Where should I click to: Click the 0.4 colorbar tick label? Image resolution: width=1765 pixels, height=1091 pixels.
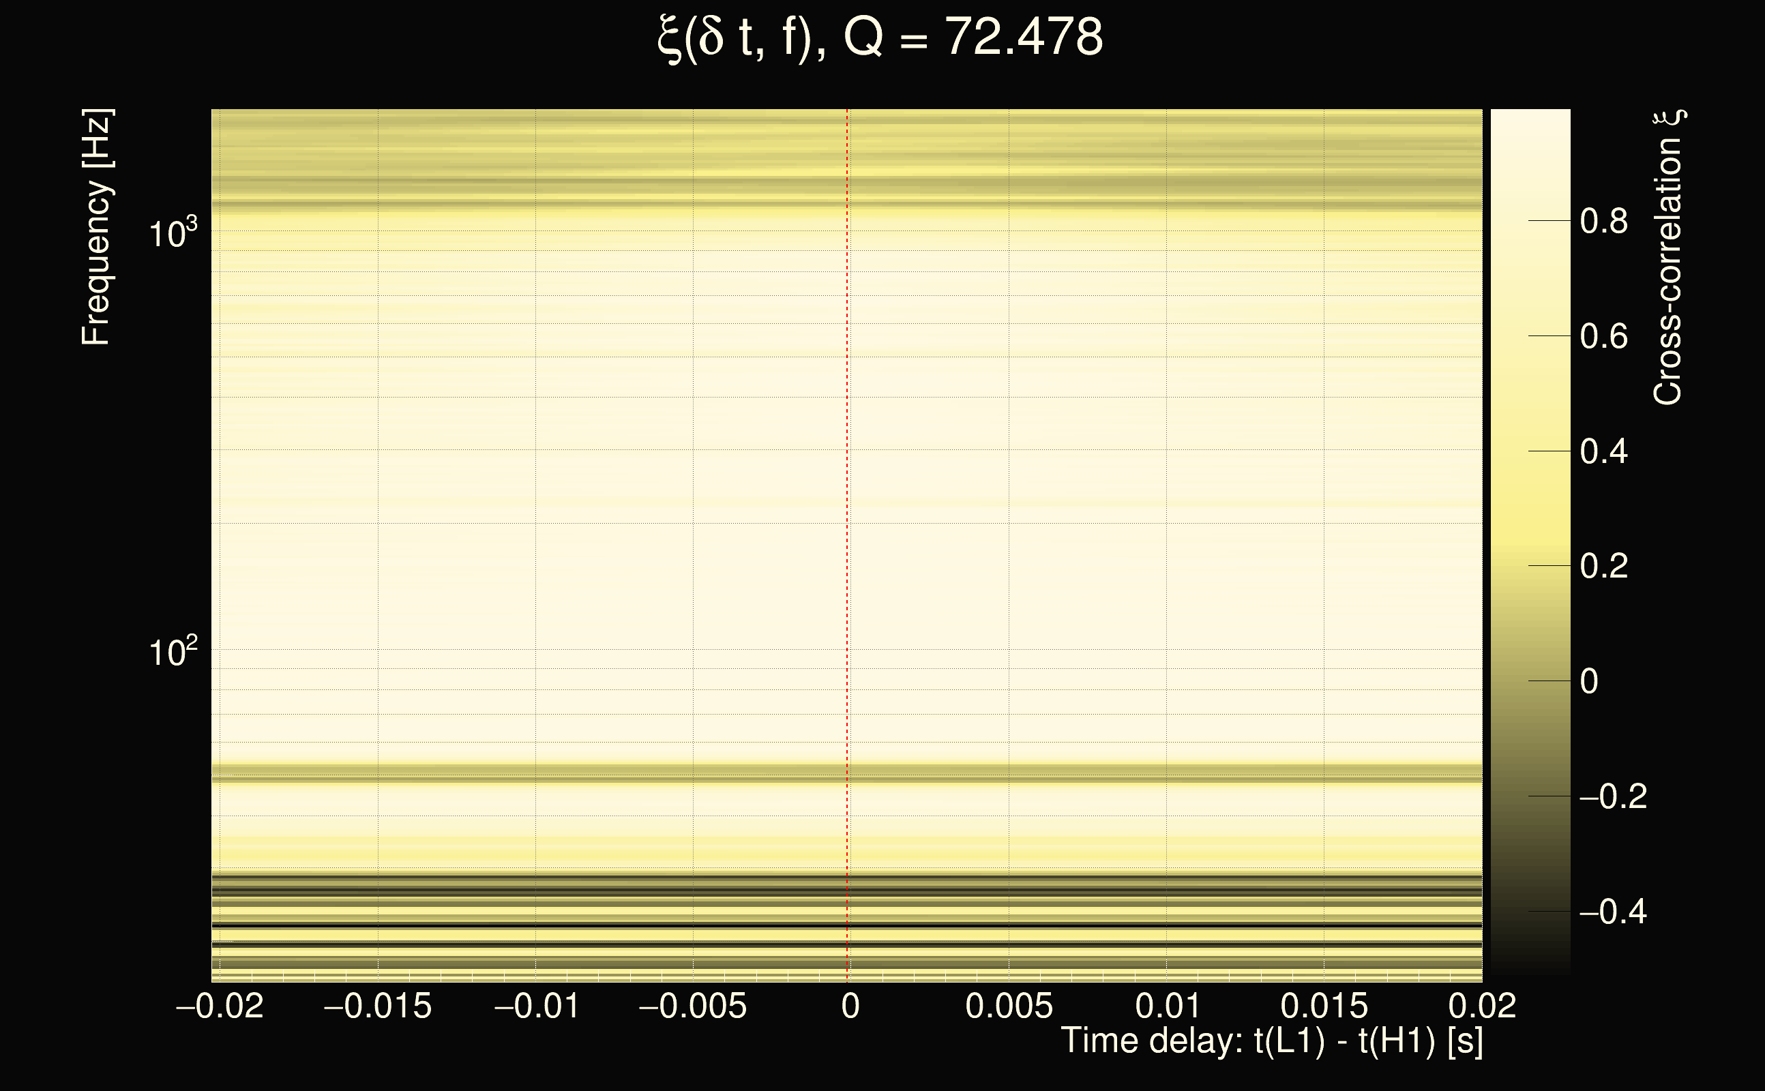click(x=1603, y=451)
